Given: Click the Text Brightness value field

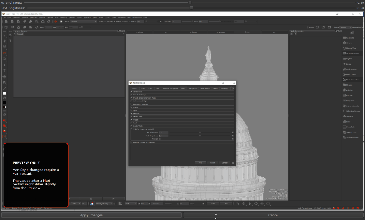Looking at the screenshot, I should 163,136.
